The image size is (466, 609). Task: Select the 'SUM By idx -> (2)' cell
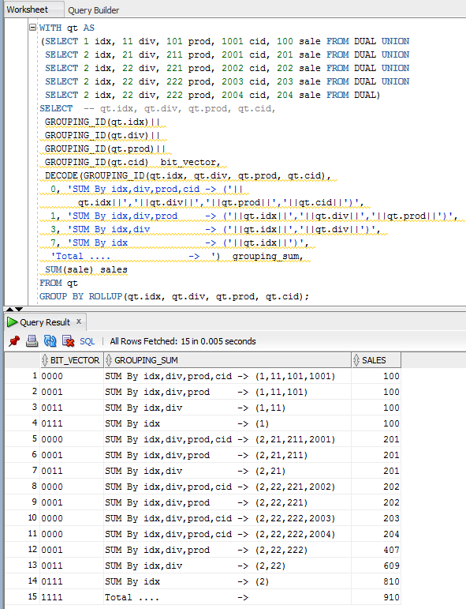[228, 581]
